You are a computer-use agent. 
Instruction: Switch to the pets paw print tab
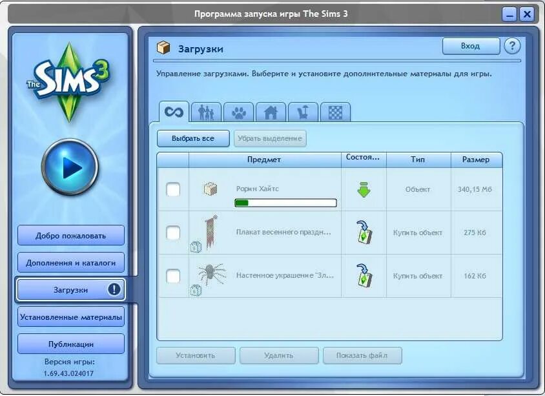click(238, 112)
